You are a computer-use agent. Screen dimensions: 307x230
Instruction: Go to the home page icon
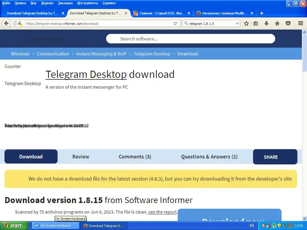pos(277,23)
